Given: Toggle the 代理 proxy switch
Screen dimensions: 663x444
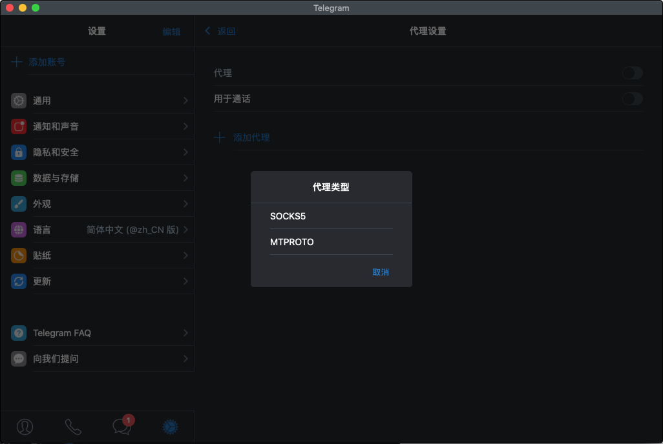Looking at the screenshot, I should coord(632,73).
